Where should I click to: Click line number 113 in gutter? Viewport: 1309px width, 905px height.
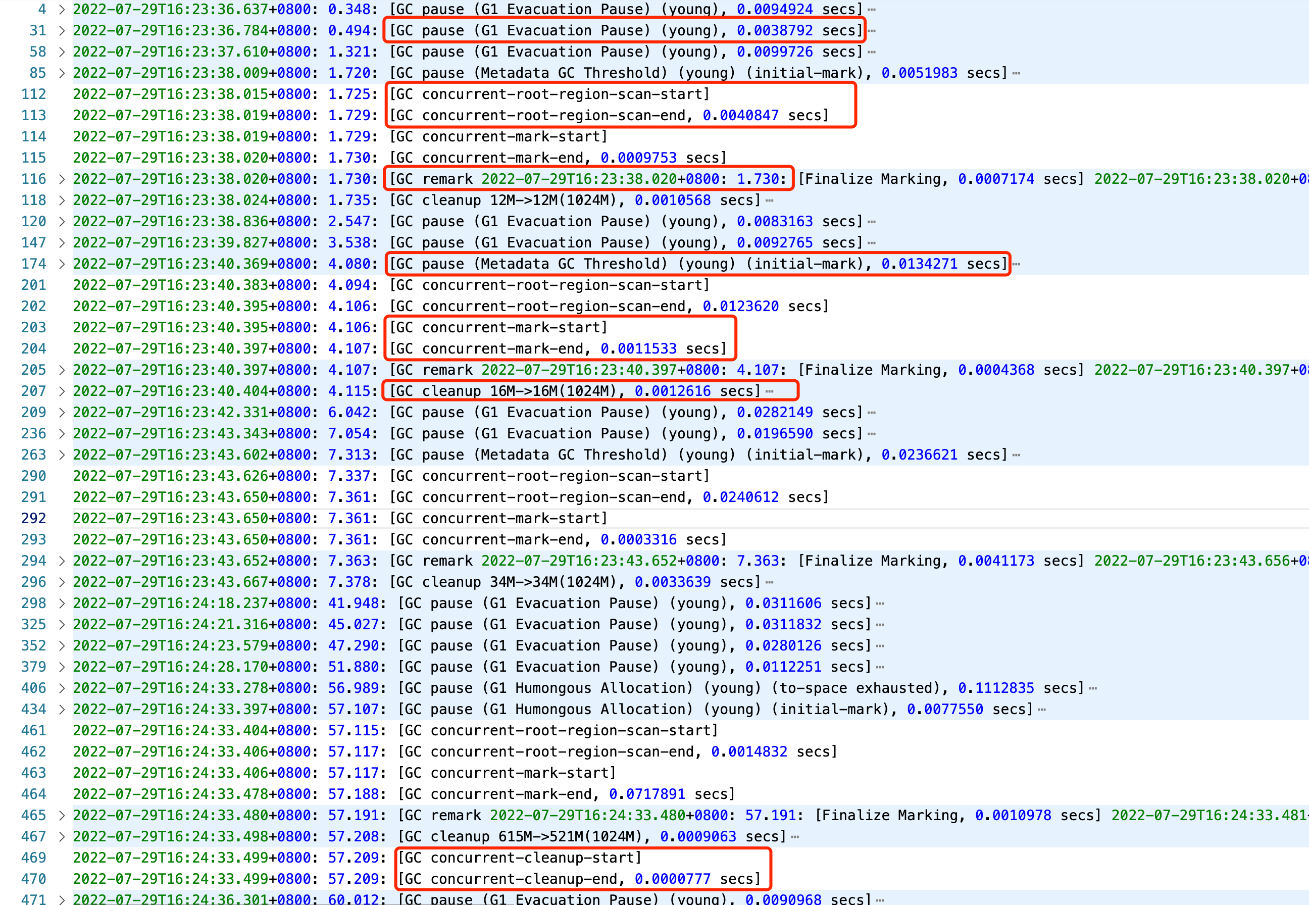click(x=33, y=116)
